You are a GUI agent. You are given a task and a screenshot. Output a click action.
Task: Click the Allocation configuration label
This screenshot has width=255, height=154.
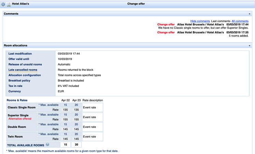click(25, 75)
